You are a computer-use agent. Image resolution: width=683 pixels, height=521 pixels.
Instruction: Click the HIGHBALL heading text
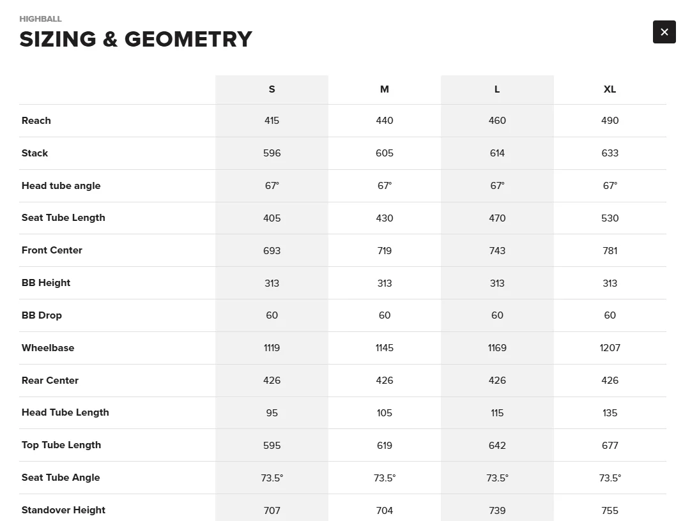[x=40, y=19]
